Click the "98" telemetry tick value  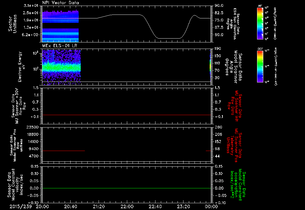point(217,149)
